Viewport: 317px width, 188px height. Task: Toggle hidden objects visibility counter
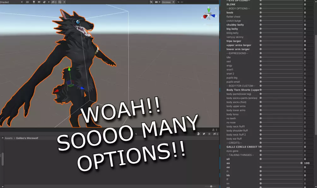click(54, 2)
